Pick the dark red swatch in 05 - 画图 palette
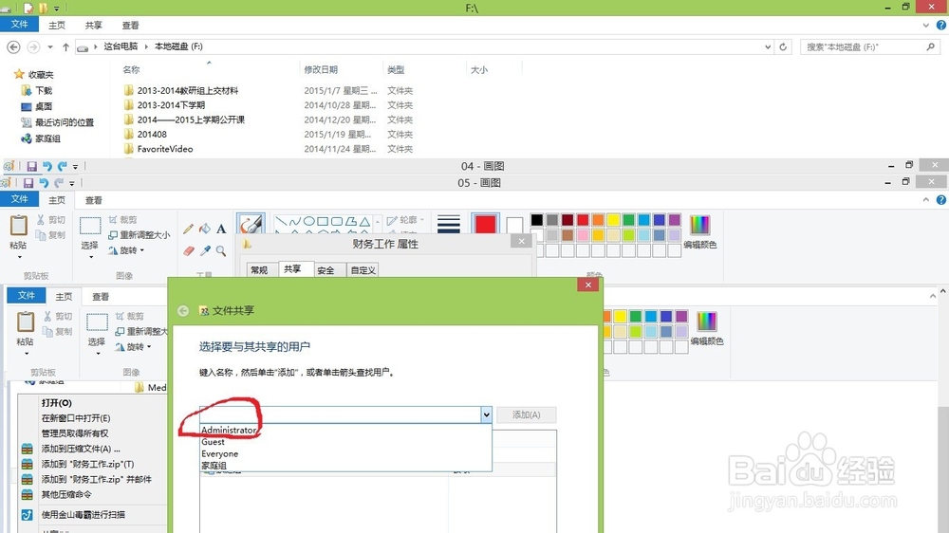 click(x=568, y=220)
